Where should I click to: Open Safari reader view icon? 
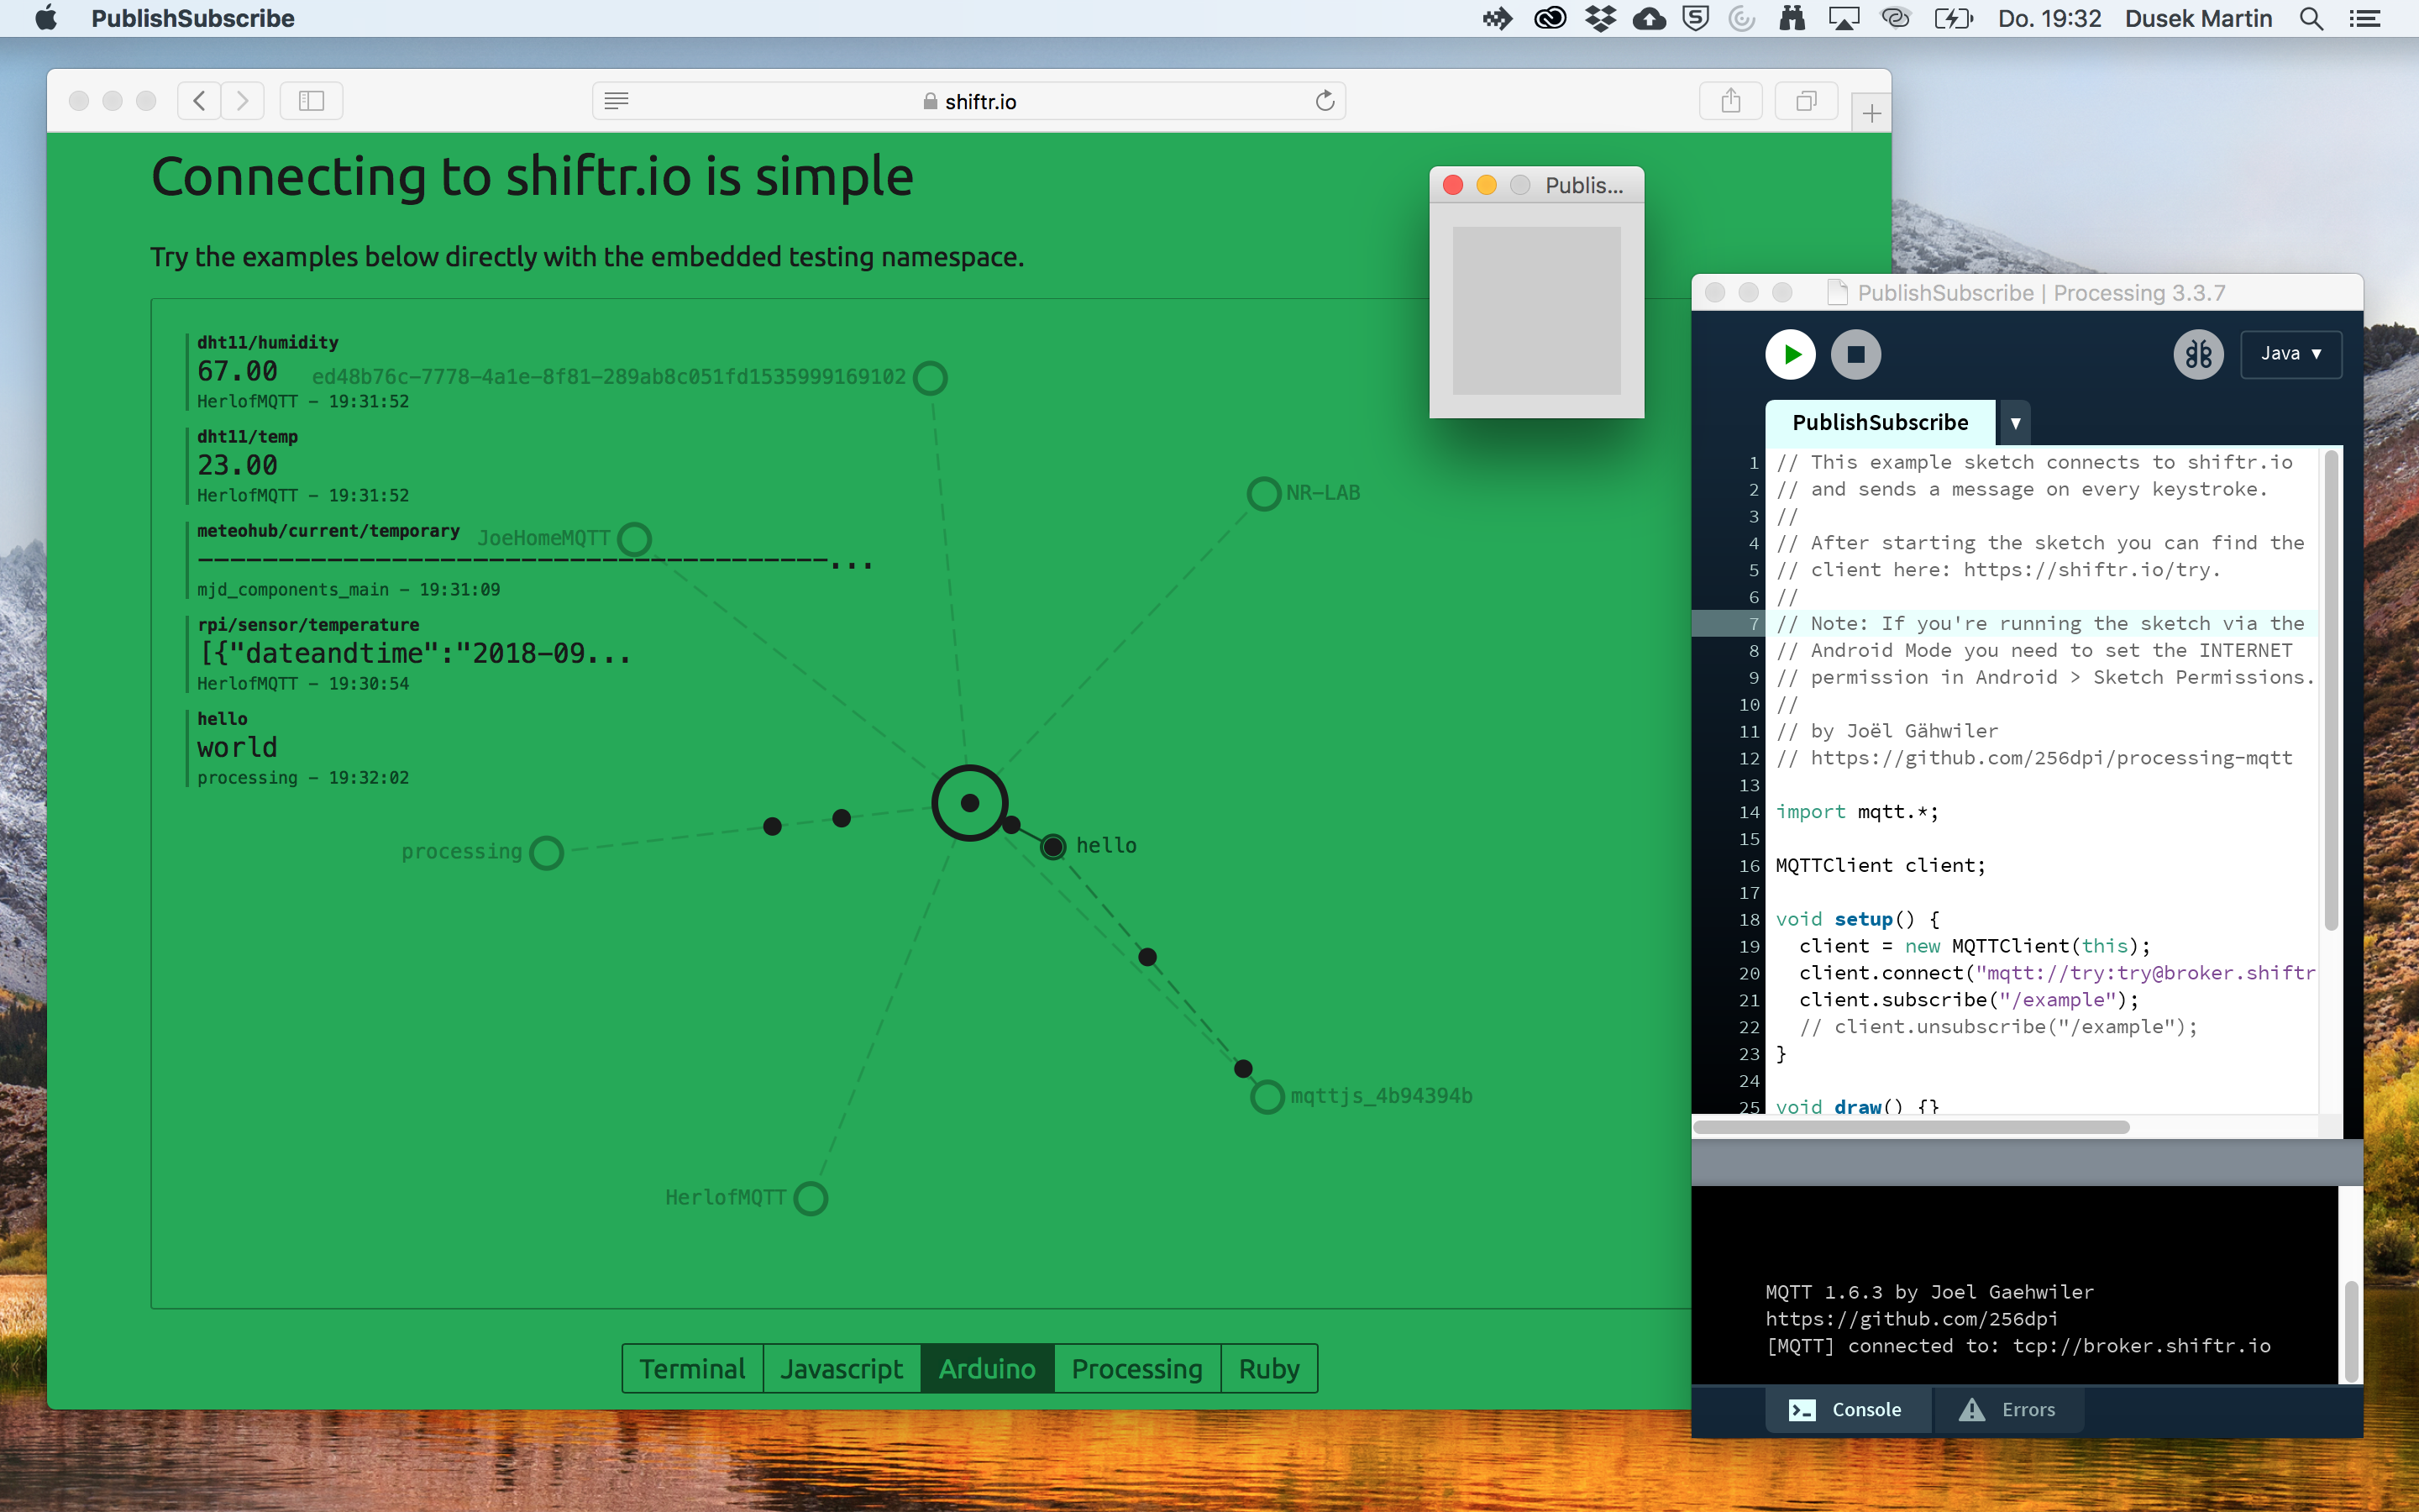tap(617, 101)
